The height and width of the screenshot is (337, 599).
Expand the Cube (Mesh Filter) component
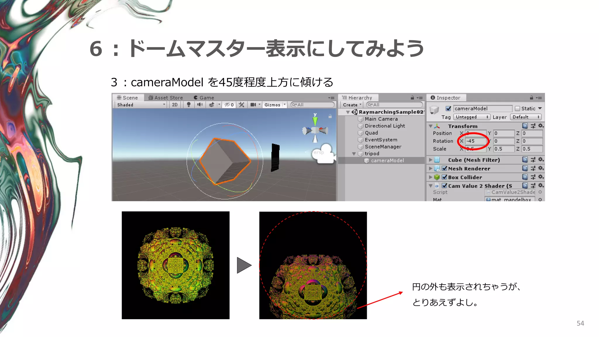(431, 160)
